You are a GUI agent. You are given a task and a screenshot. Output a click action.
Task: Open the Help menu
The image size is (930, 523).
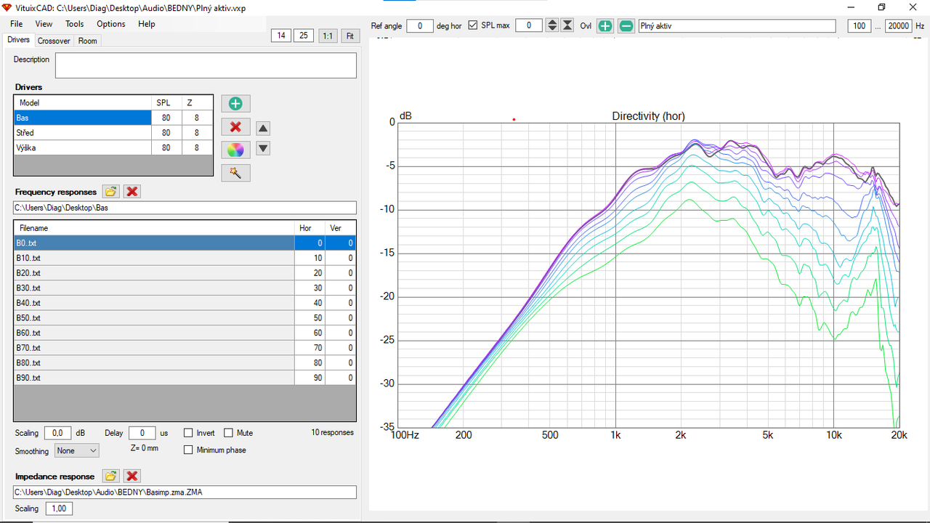[147, 24]
